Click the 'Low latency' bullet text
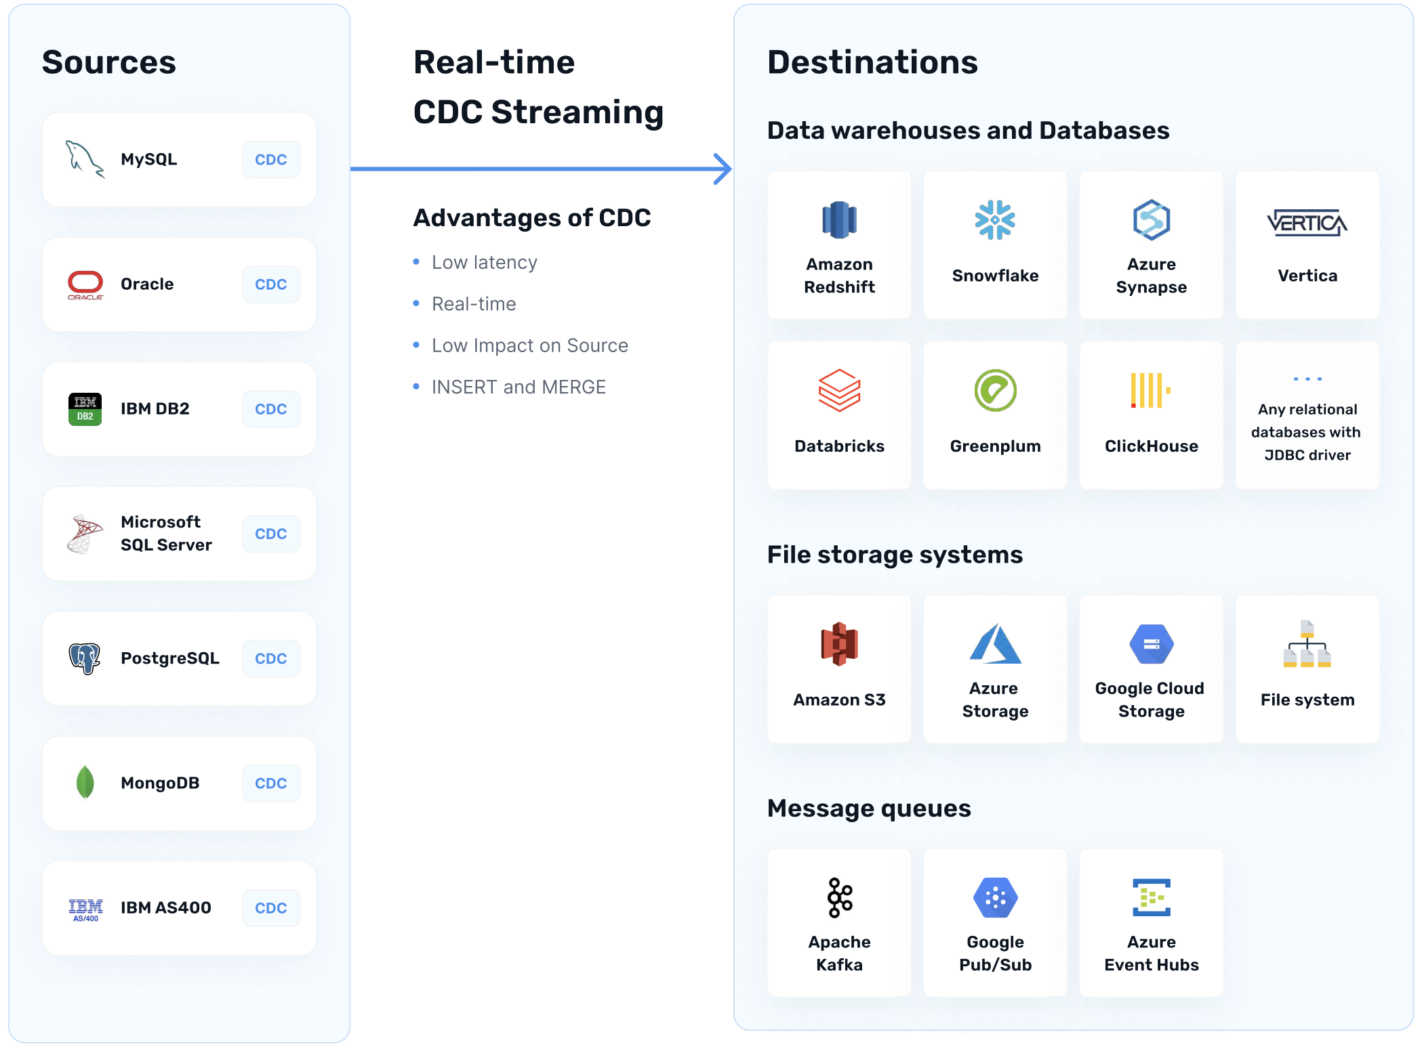Image resolution: width=1422 pixels, height=1051 pixels. point(485,263)
